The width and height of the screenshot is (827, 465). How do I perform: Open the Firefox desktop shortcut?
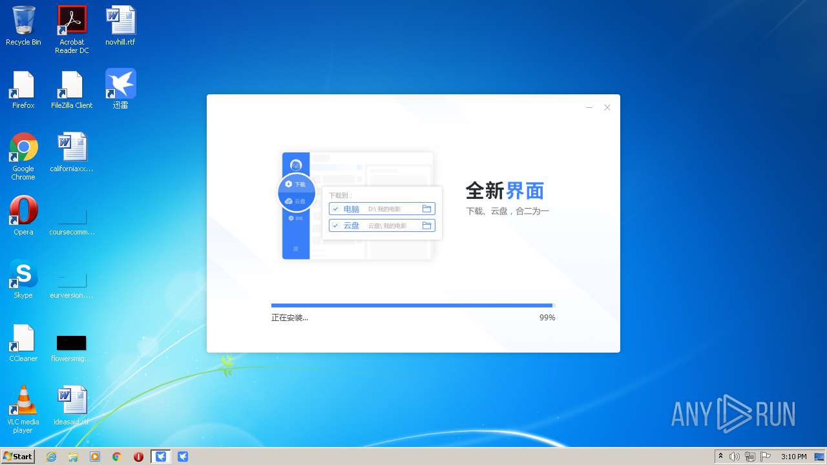click(x=23, y=89)
